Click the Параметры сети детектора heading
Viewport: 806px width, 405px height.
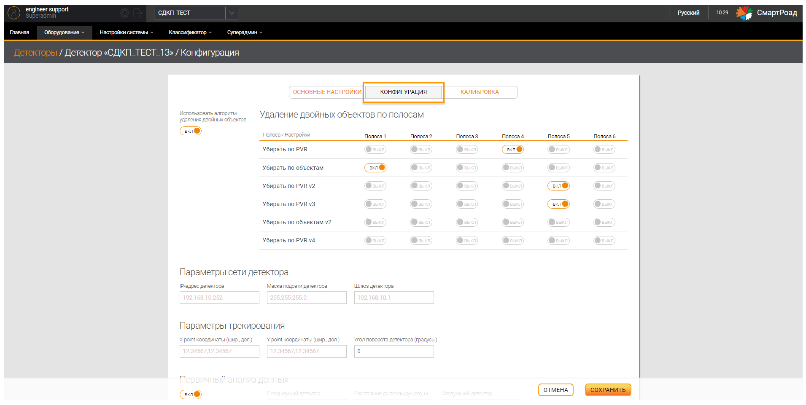tap(234, 272)
